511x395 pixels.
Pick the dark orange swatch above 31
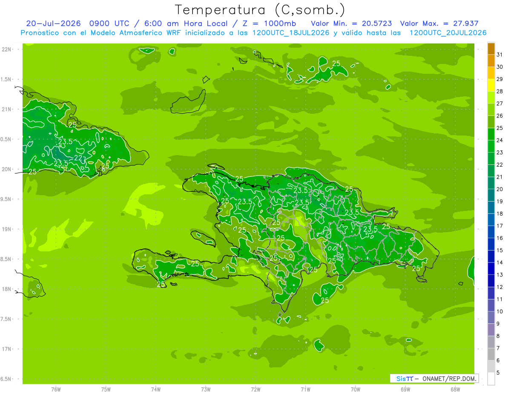(491, 49)
